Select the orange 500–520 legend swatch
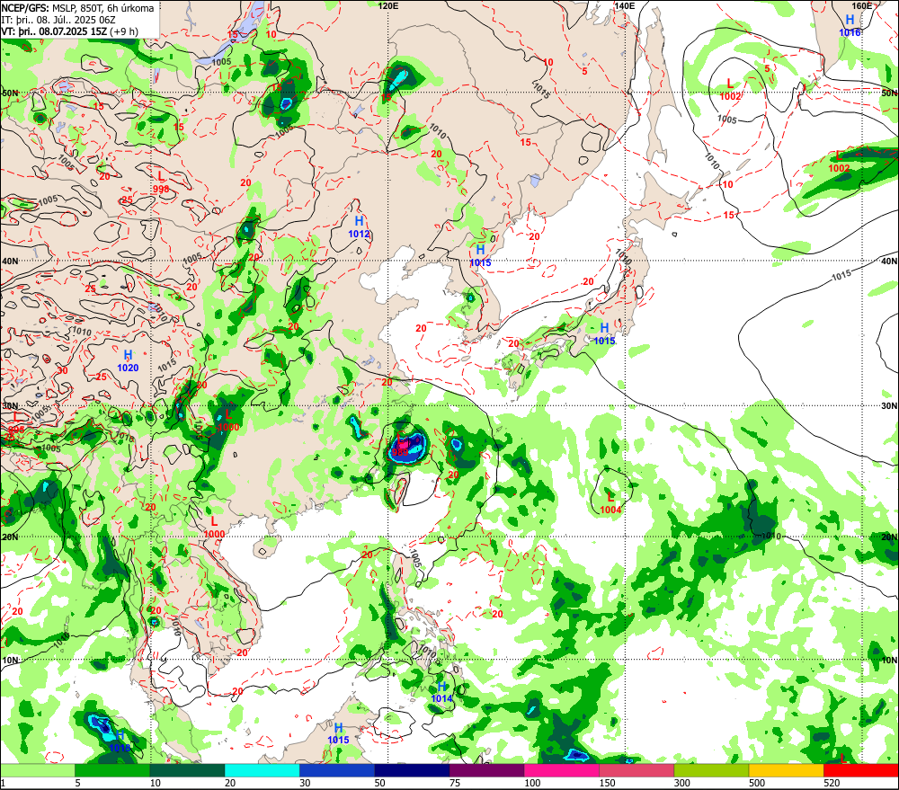 [x=786, y=770]
